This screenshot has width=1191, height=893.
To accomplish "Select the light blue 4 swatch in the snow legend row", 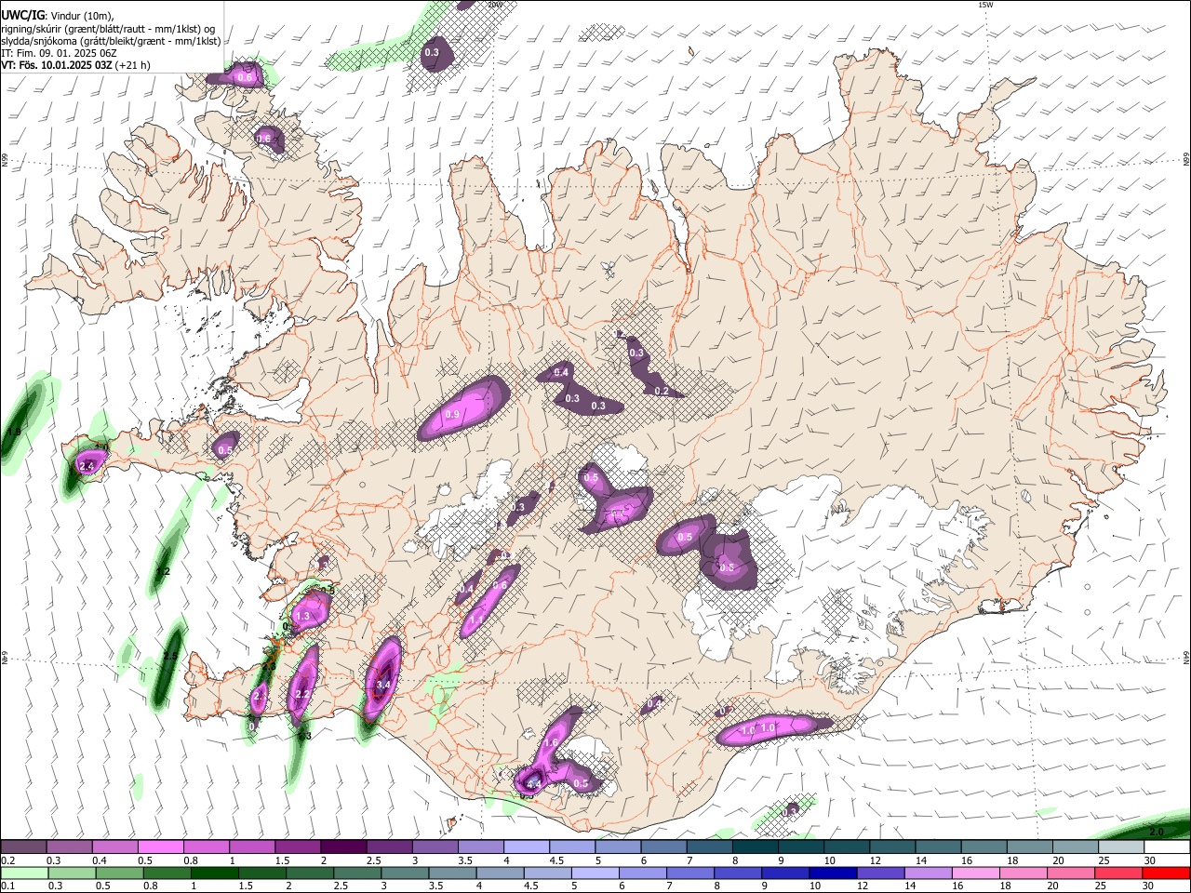I will click(x=526, y=847).
